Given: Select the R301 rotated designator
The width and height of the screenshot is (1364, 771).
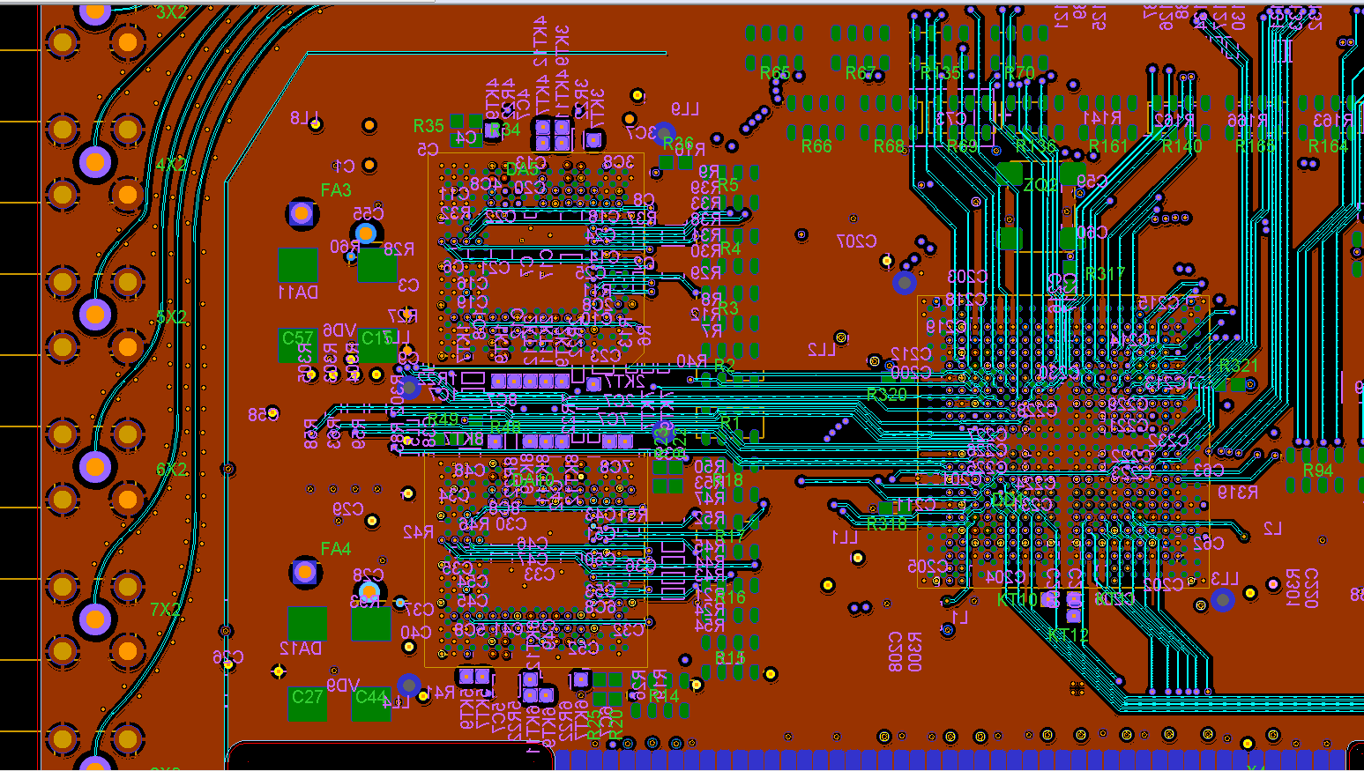Looking at the screenshot, I should [x=1292, y=588].
